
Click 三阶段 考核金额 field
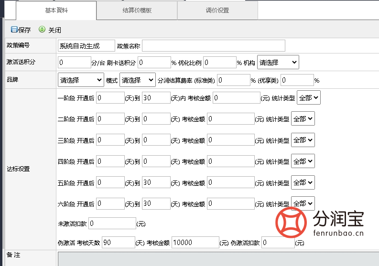tap(230, 140)
